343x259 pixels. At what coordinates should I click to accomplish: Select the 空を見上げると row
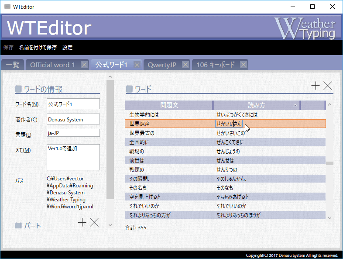click(x=225, y=197)
